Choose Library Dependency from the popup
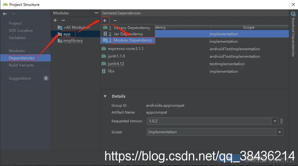298x166 pixels. point(132,28)
